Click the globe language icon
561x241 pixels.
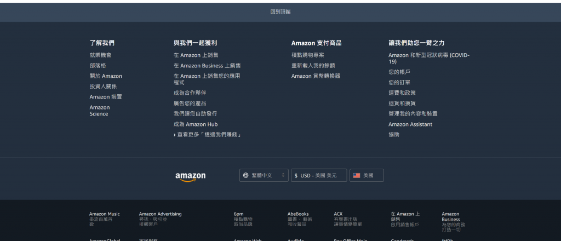point(246,175)
